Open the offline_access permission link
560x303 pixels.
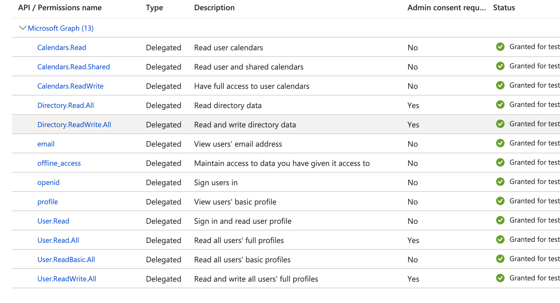point(59,163)
